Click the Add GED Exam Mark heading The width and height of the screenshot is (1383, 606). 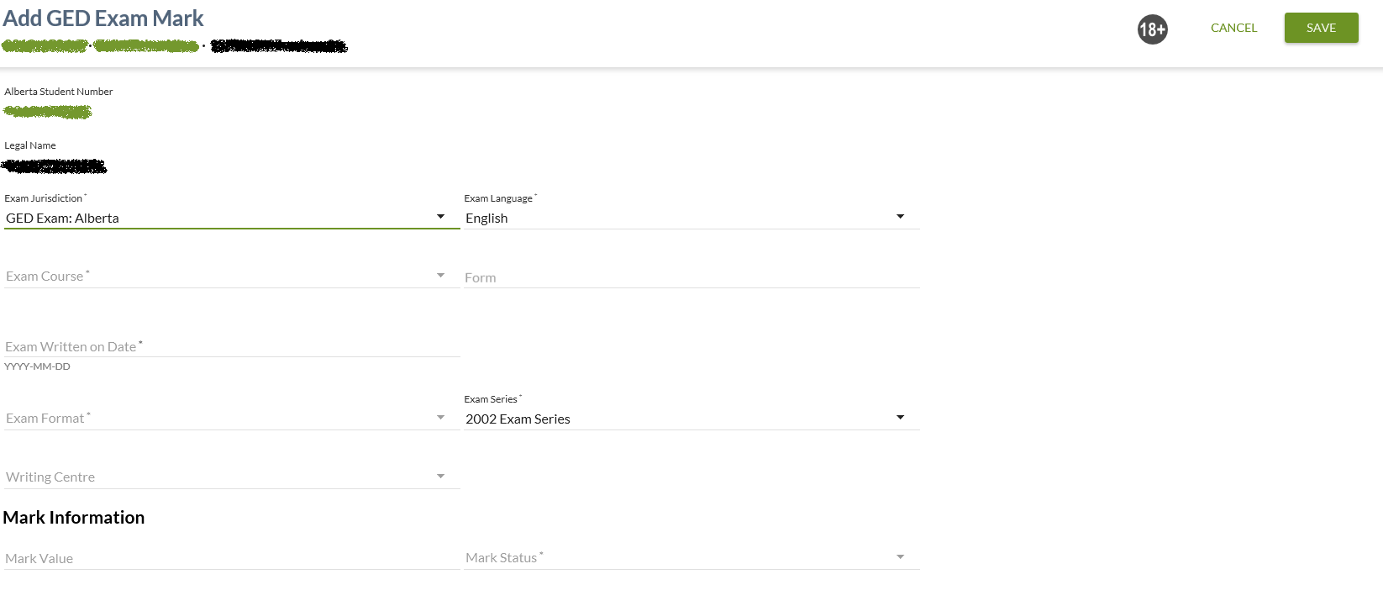tap(103, 18)
